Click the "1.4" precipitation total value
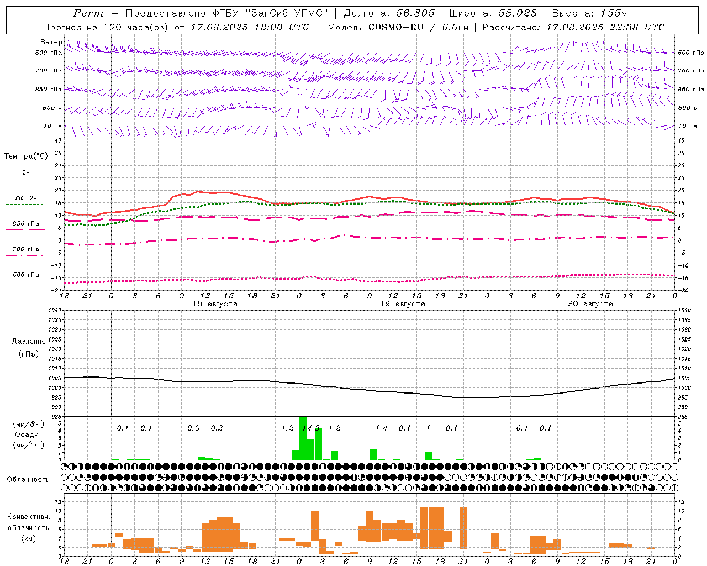Screen dimensions: 707x566 point(381,428)
